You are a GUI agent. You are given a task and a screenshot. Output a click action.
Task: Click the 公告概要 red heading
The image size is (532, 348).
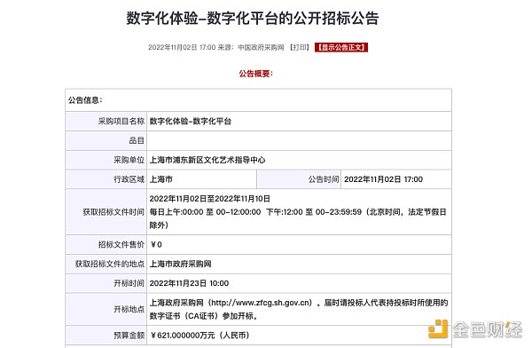coord(256,74)
